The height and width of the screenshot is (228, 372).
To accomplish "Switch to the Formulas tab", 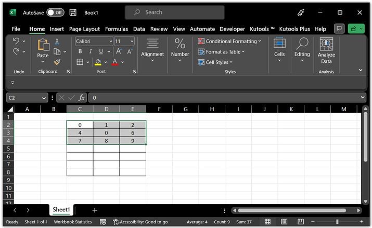I will point(117,29).
